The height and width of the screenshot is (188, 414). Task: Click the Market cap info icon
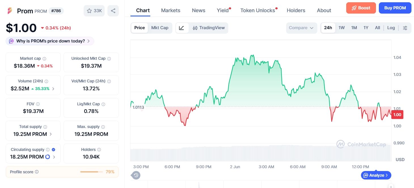[x=44, y=59]
